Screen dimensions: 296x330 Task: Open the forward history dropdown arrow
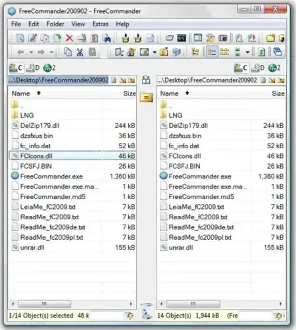pos(51,52)
